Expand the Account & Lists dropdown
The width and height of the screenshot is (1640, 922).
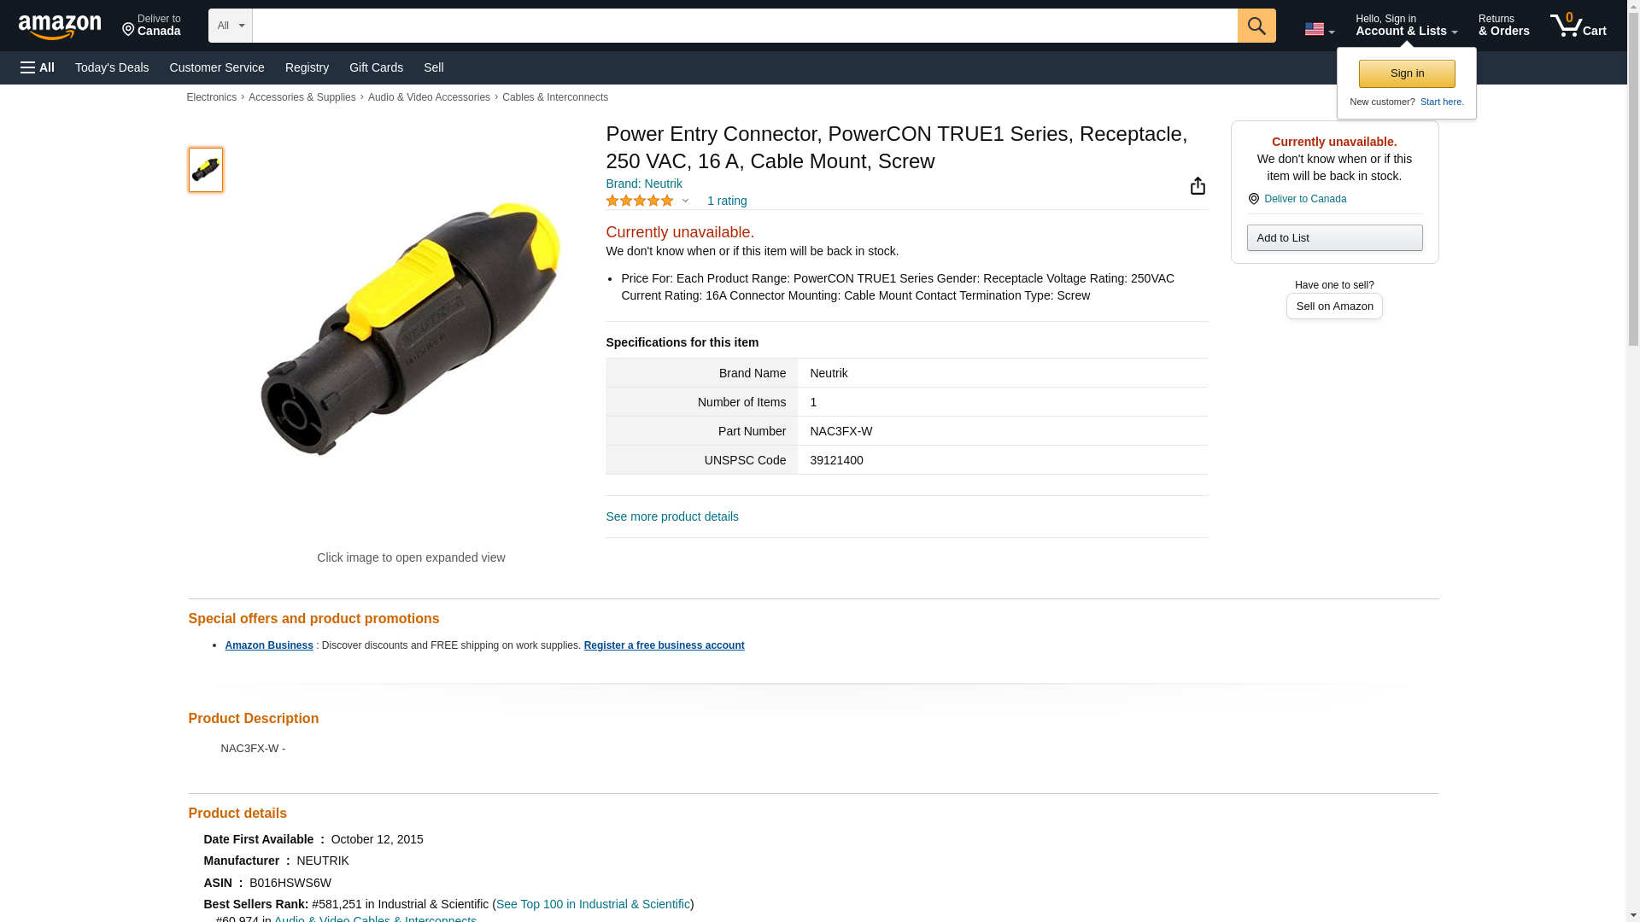(1406, 26)
